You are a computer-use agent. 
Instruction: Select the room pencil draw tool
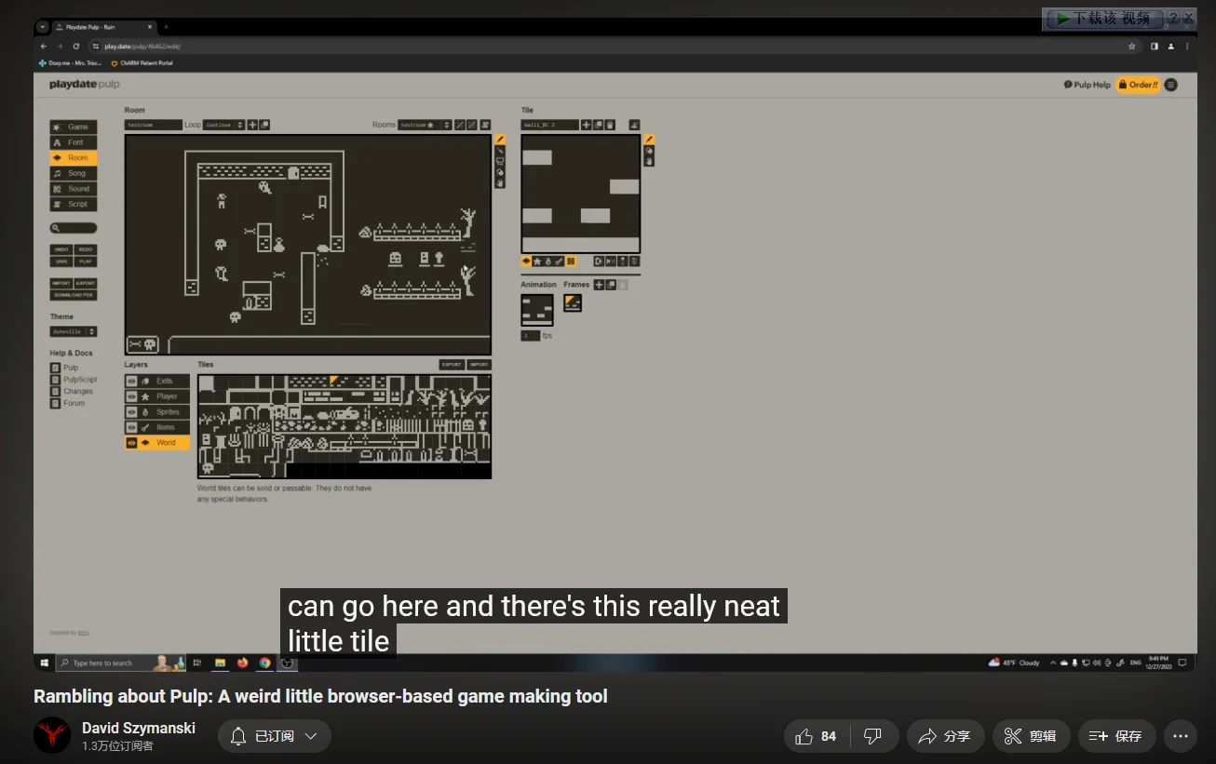[x=500, y=140]
